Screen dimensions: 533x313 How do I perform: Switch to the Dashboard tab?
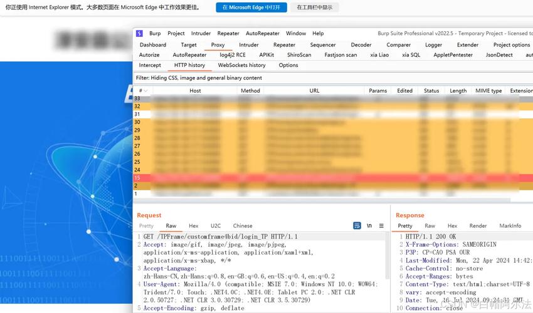pos(153,45)
